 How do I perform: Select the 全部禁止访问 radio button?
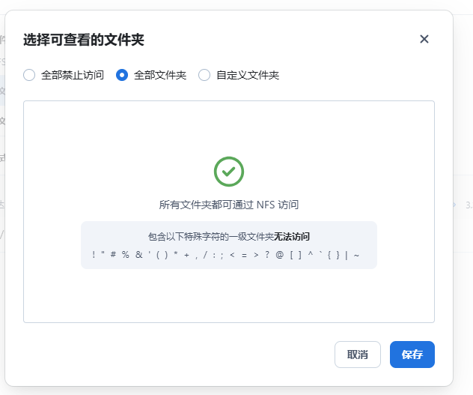29,75
